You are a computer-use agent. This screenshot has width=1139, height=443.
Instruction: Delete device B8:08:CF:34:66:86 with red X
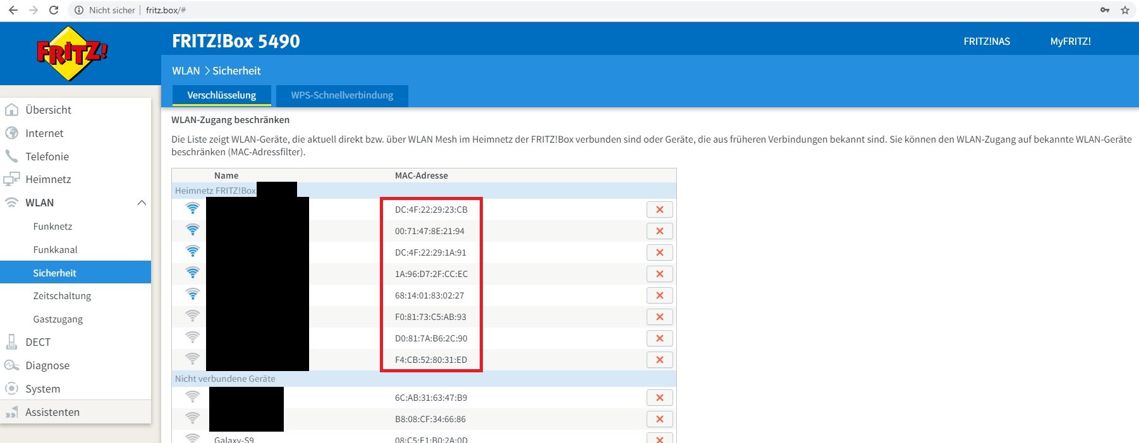pyautogui.click(x=660, y=419)
